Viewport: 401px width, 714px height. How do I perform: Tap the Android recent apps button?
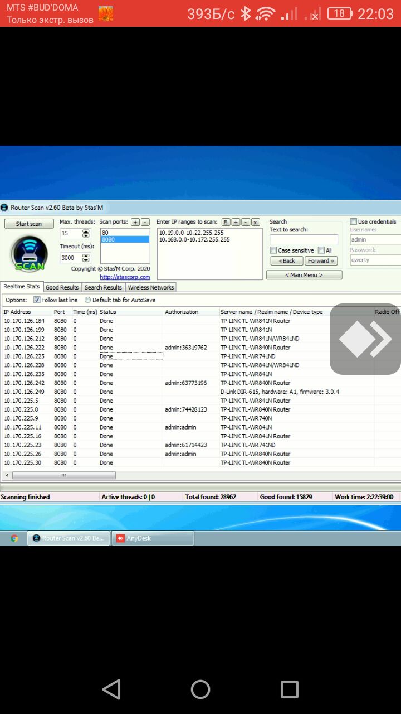(290, 689)
